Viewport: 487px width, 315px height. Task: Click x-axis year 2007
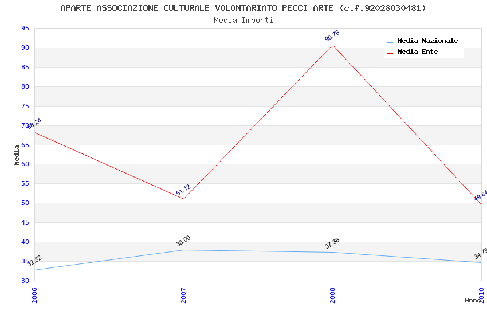(x=183, y=295)
